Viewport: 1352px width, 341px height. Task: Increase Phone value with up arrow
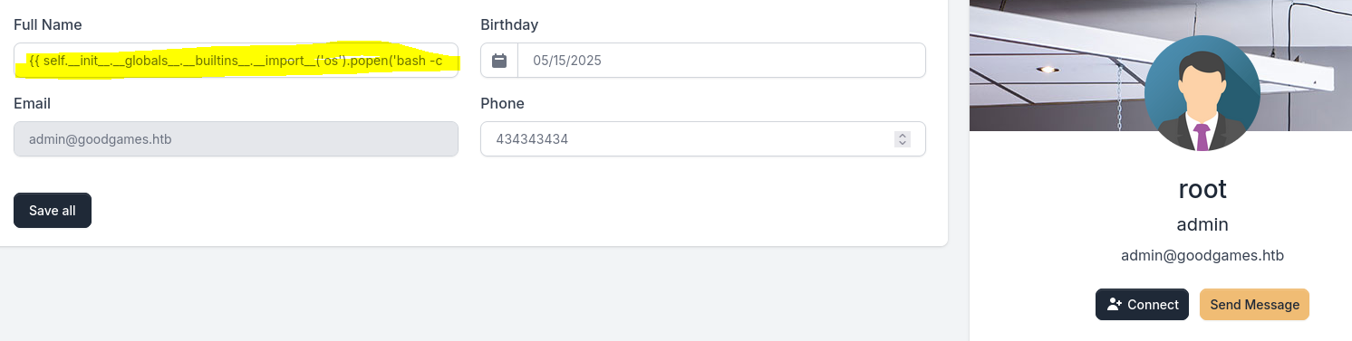click(x=902, y=136)
